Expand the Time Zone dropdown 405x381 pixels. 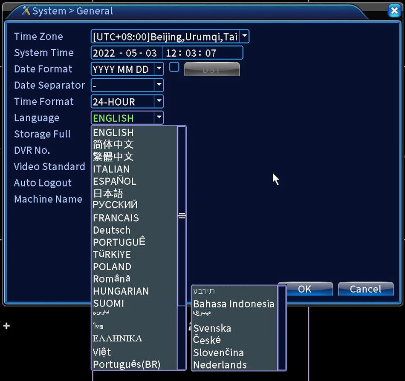(x=244, y=37)
